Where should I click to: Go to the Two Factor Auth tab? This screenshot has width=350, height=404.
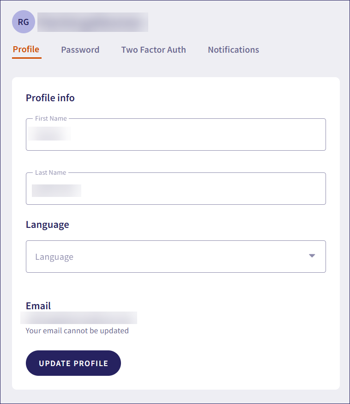153,50
